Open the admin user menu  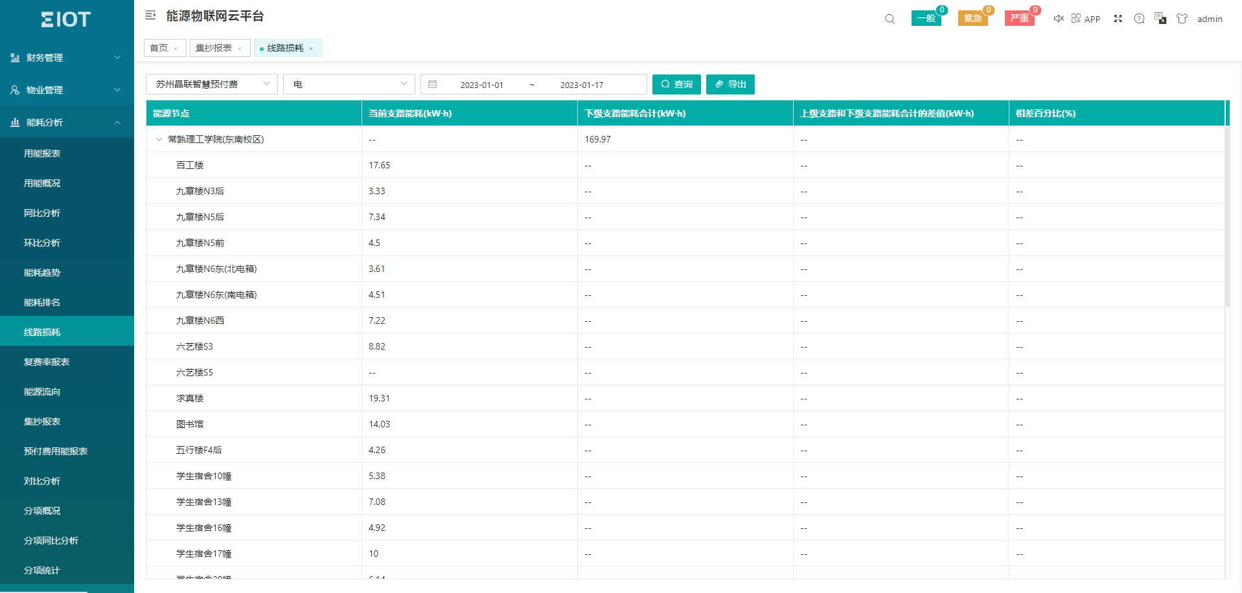1210,19
